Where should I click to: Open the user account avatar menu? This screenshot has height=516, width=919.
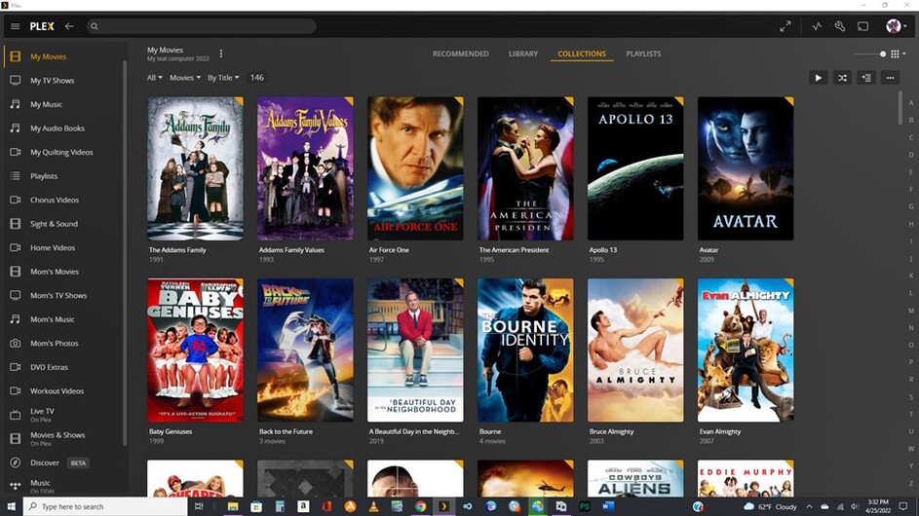point(897,25)
